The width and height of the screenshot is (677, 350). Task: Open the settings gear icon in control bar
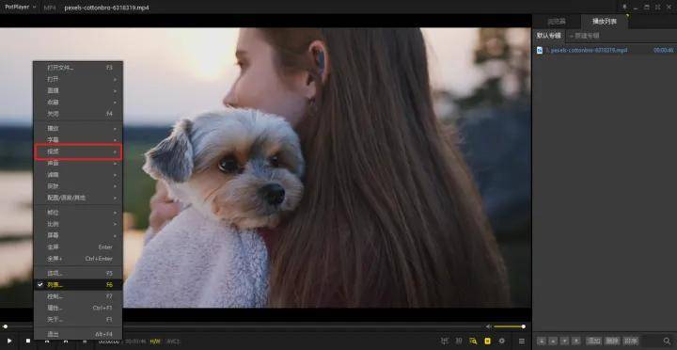(502, 341)
